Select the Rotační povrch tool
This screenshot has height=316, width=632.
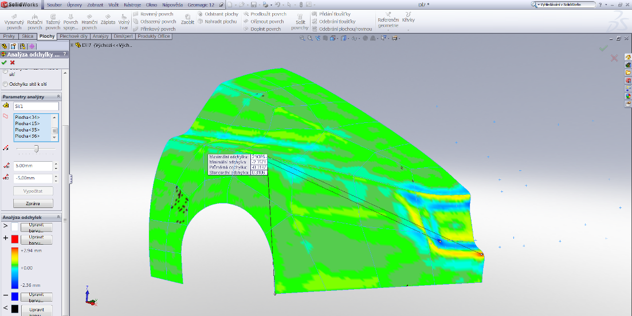coord(35,17)
